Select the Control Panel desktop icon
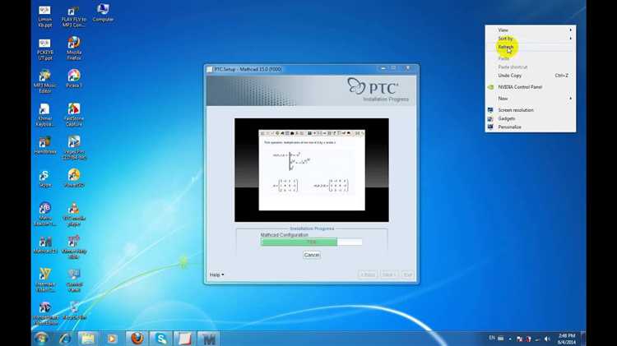The width and height of the screenshot is (617, 346). point(74,280)
